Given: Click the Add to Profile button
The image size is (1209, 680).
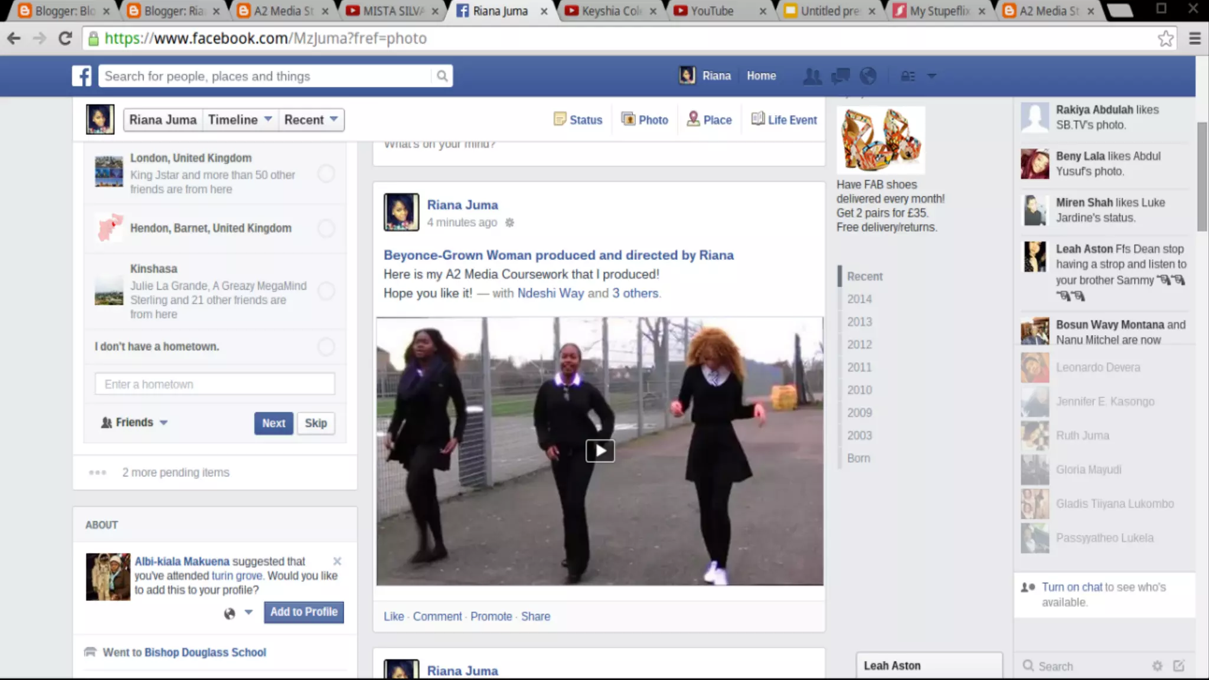Looking at the screenshot, I should pos(303,612).
